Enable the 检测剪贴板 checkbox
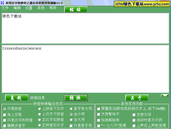 tap(108, 120)
